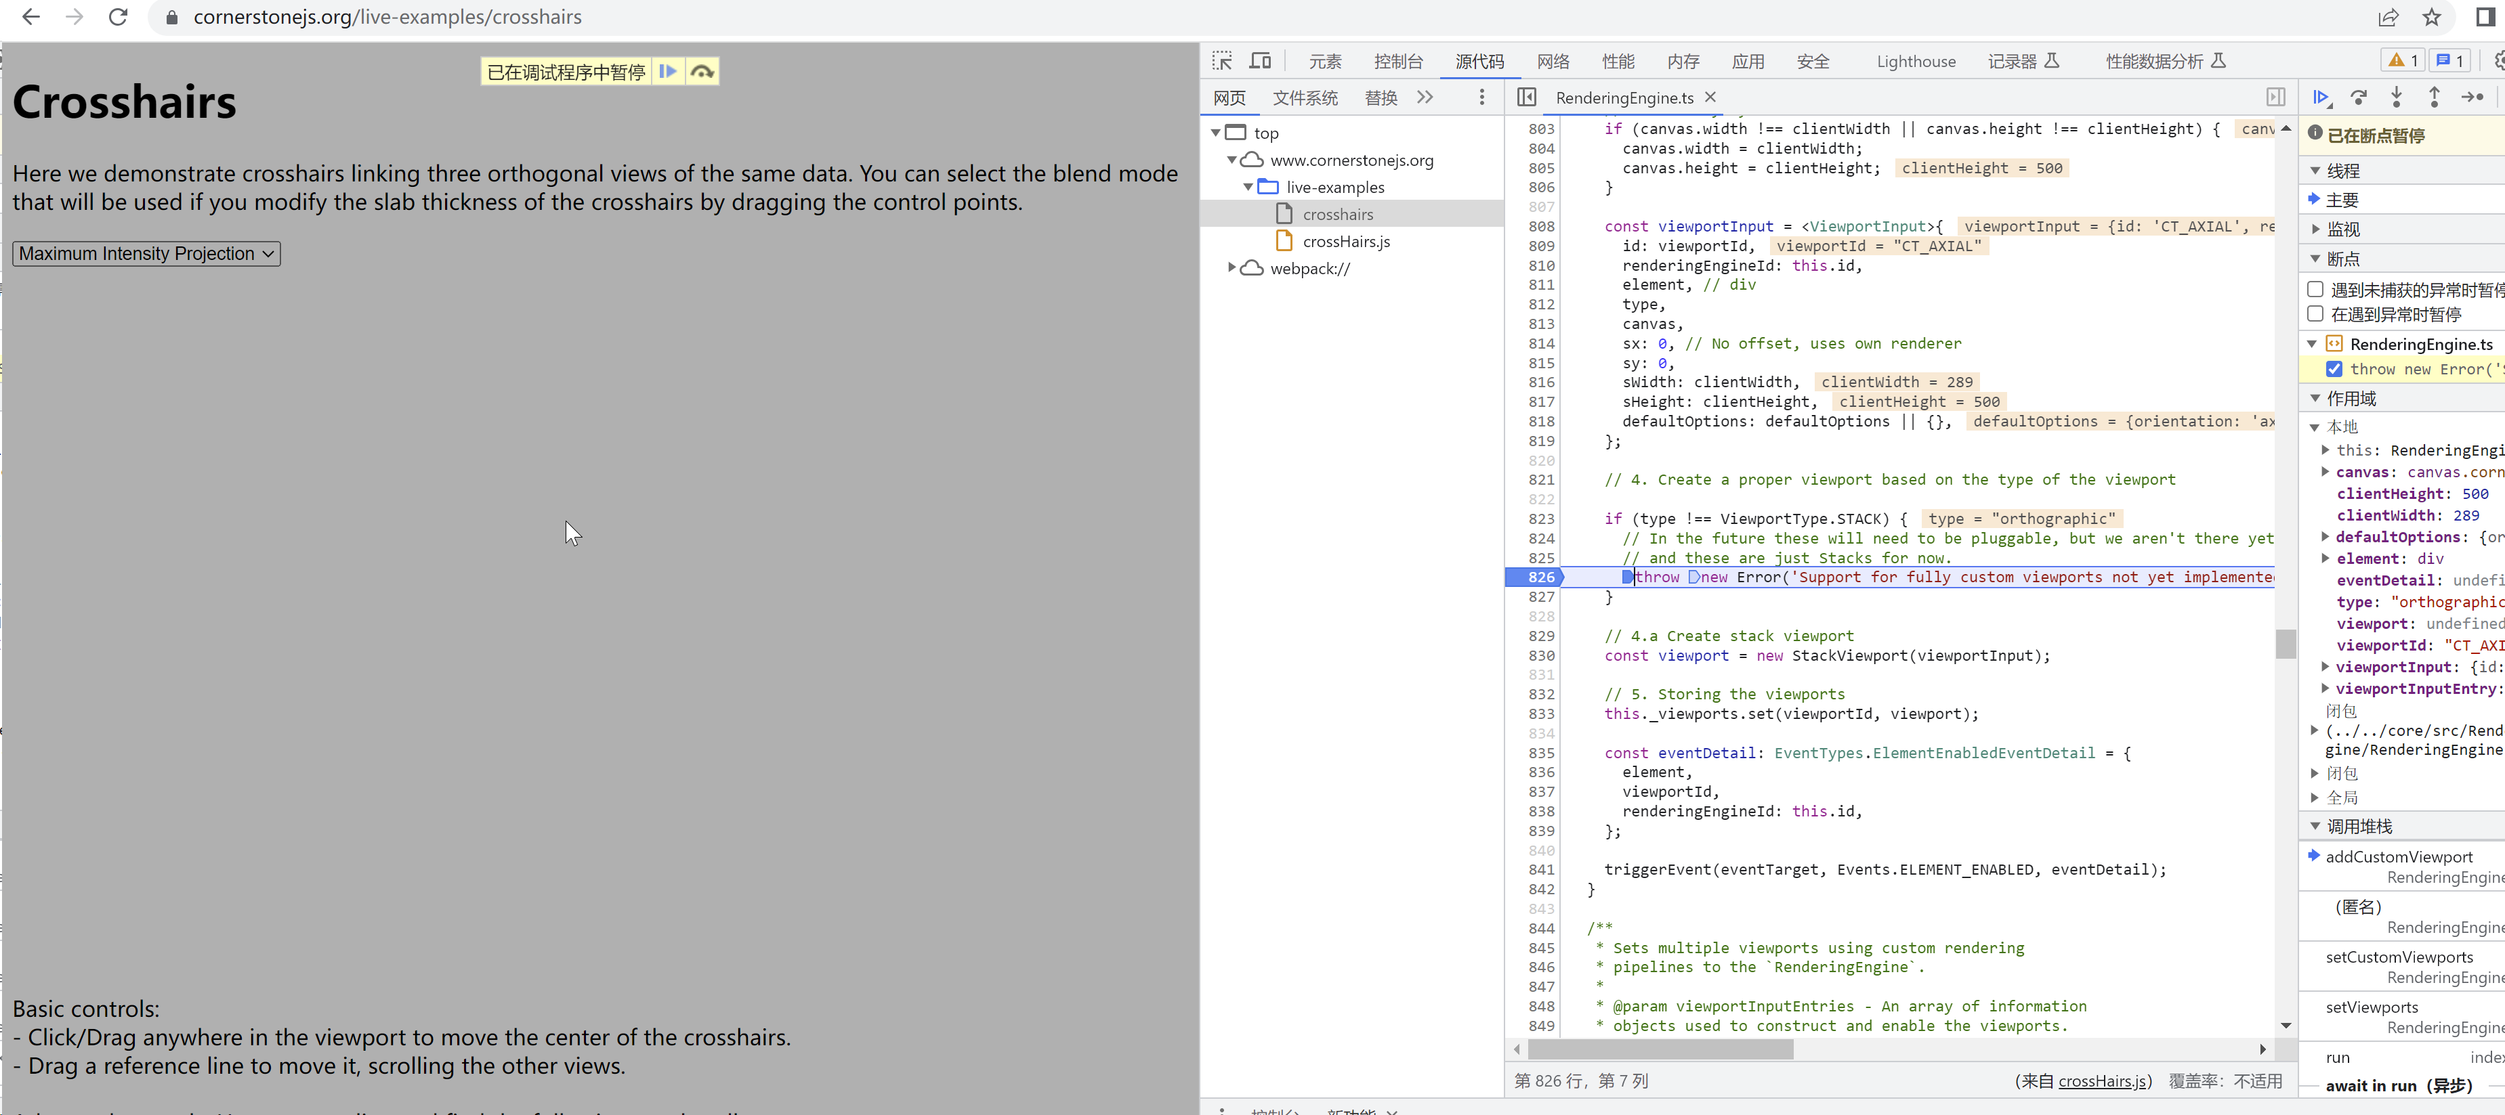Viewport: 2505px width, 1115px height.
Task: Open the Maximum Intensity Projection dropdown
Action: click(x=146, y=254)
